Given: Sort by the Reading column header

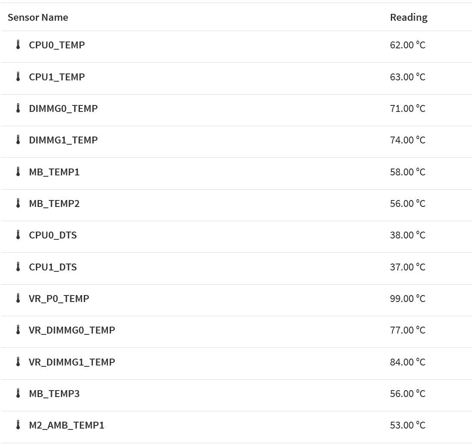Looking at the screenshot, I should [409, 17].
